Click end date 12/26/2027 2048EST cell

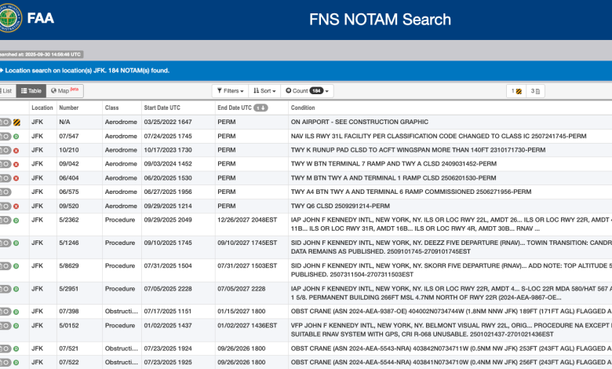247,220
